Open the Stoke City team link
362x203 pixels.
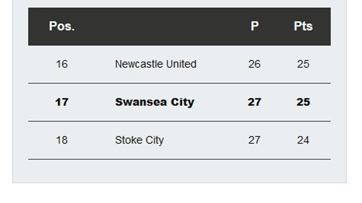tap(139, 140)
